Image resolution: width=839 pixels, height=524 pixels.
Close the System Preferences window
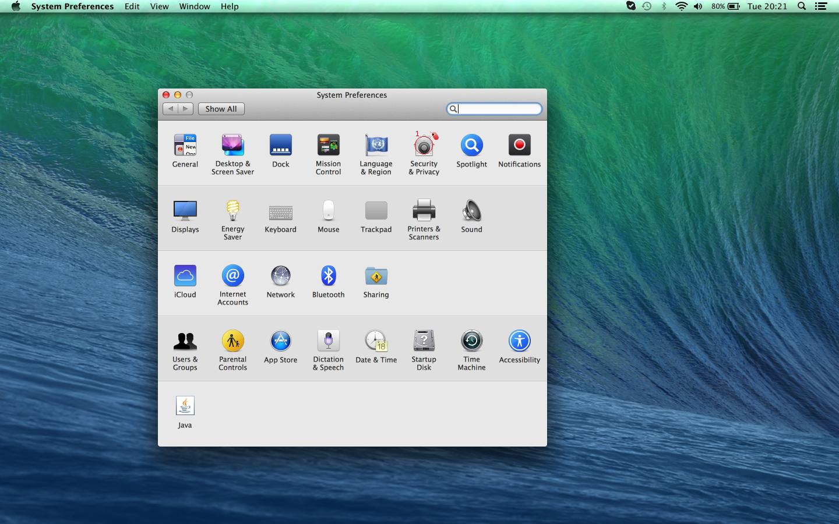pyautogui.click(x=166, y=95)
